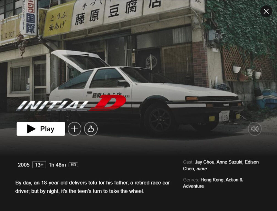277x211 pixels.
Task: Open cast member Jay Chou
Action: [x=205, y=162]
